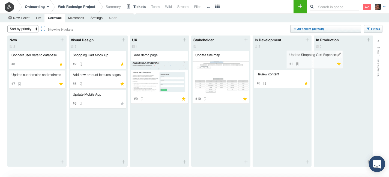Click the pencil icon on Update Shopping Cart Experience

pyautogui.click(x=339, y=54)
